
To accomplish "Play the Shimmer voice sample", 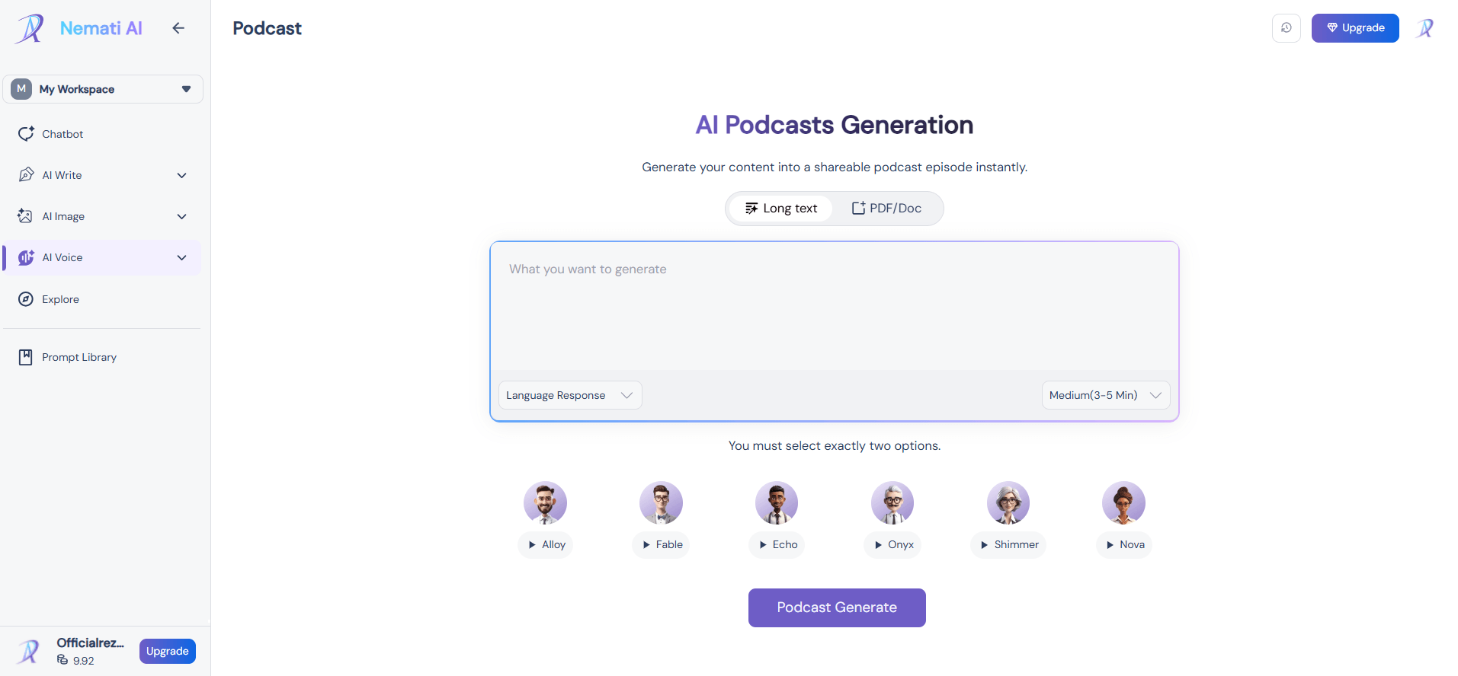I will pyautogui.click(x=1008, y=545).
